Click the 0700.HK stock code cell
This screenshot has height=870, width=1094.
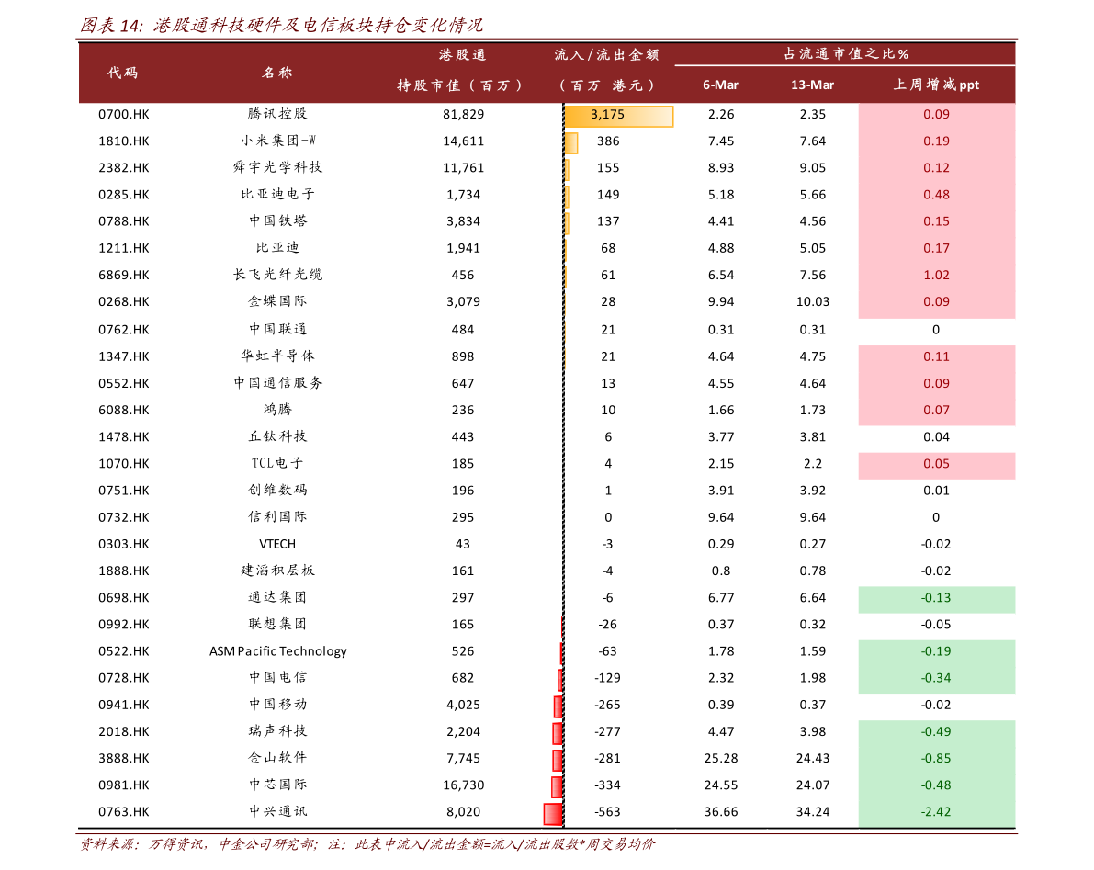pos(123,115)
